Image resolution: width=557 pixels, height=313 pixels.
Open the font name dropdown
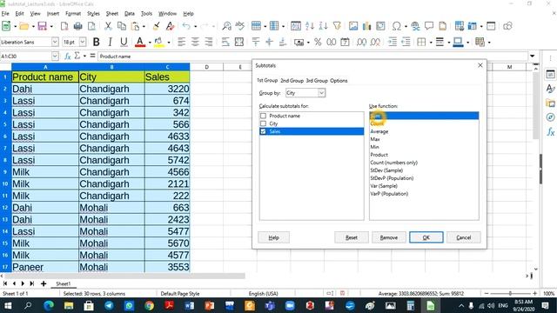55,42
